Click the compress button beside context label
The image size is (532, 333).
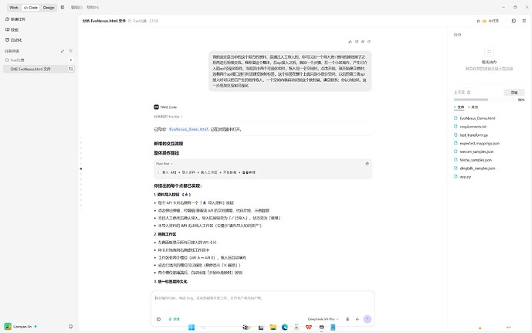click(514, 93)
